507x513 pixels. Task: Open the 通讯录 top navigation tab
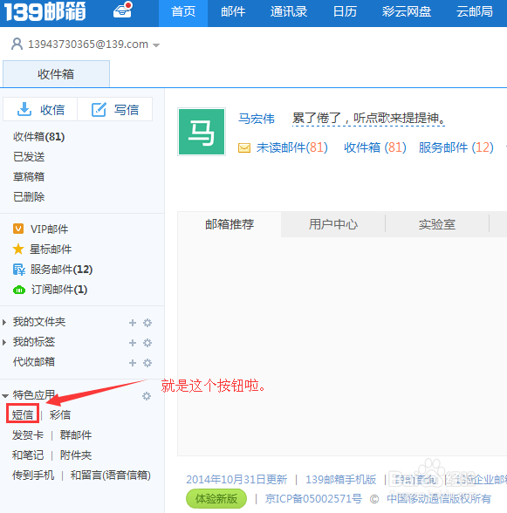289,12
